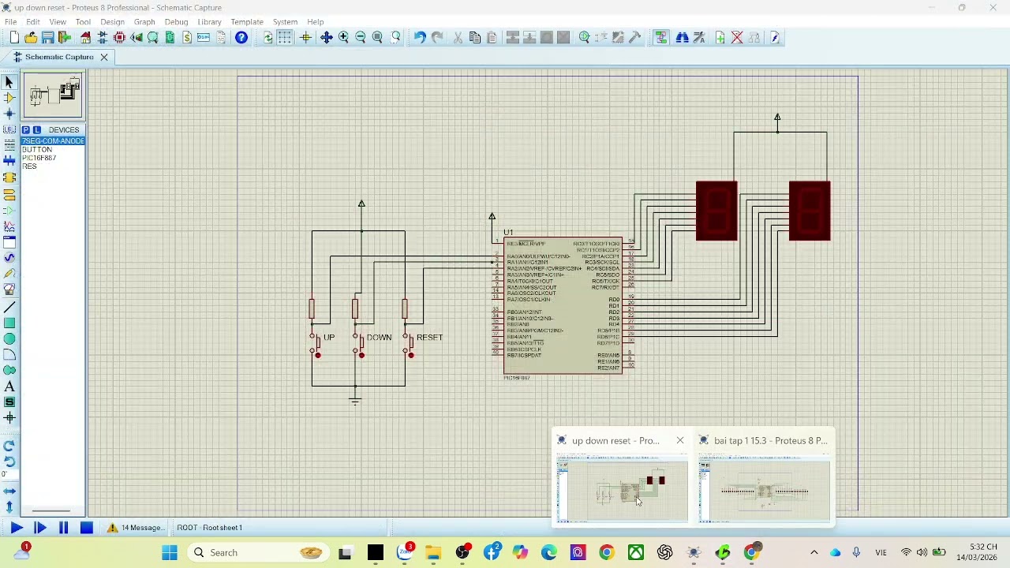Open the Library menu

(x=209, y=22)
